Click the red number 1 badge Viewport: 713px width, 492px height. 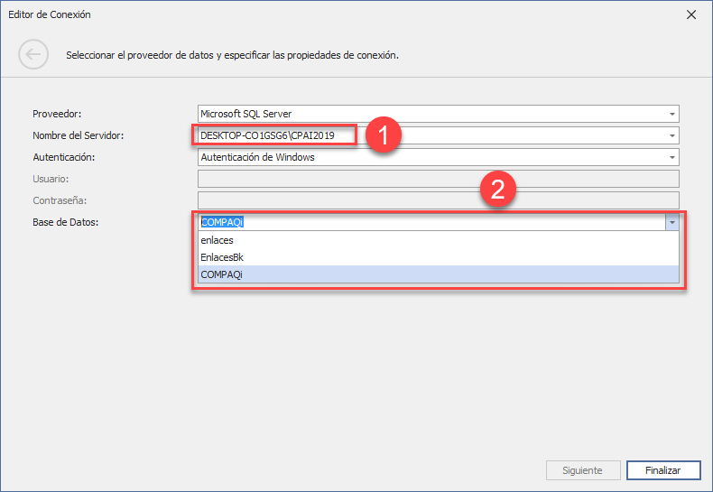pyautogui.click(x=384, y=135)
